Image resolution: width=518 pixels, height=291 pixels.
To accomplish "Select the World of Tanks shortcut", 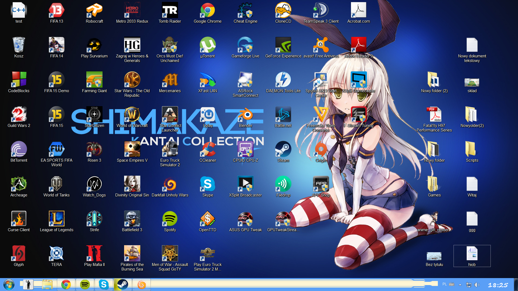I will click(x=57, y=186).
